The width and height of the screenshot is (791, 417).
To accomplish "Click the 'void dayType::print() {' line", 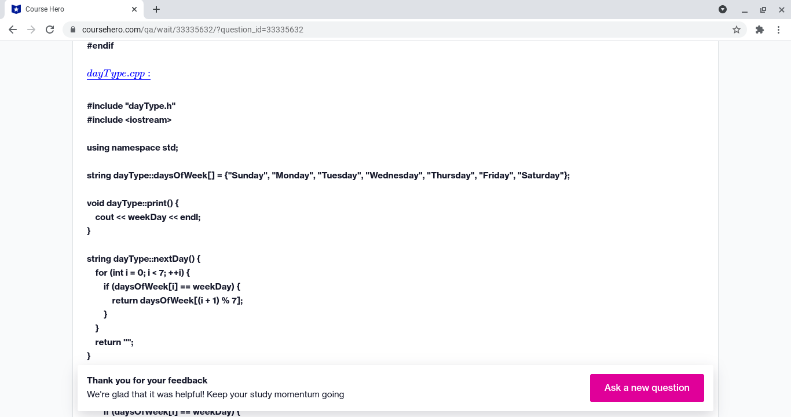I will pyautogui.click(x=133, y=203).
